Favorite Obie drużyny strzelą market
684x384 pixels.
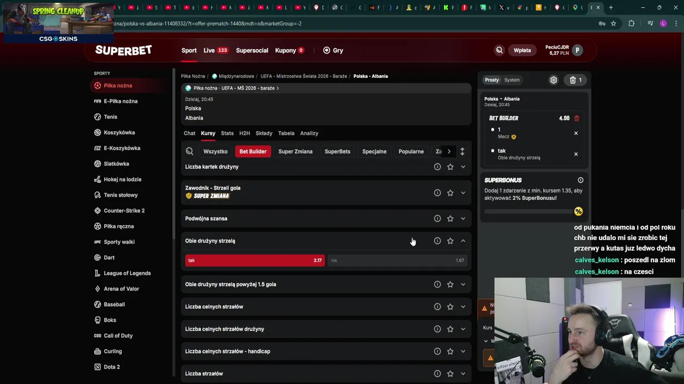click(x=450, y=241)
